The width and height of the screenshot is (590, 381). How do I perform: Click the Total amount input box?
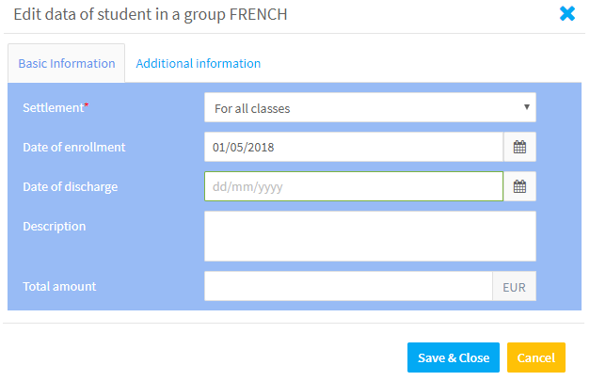coord(348,286)
